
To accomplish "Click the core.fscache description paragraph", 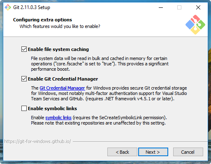I will [100, 64].
